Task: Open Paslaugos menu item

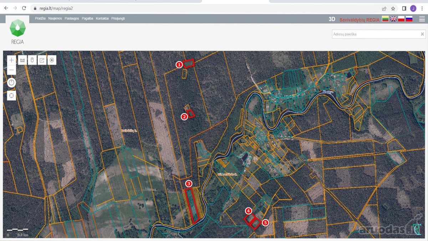Action: click(x=72, y=18)
